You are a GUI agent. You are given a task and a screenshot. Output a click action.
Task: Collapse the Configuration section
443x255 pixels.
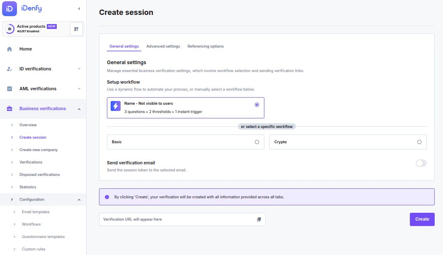click(x=79, y=199)
